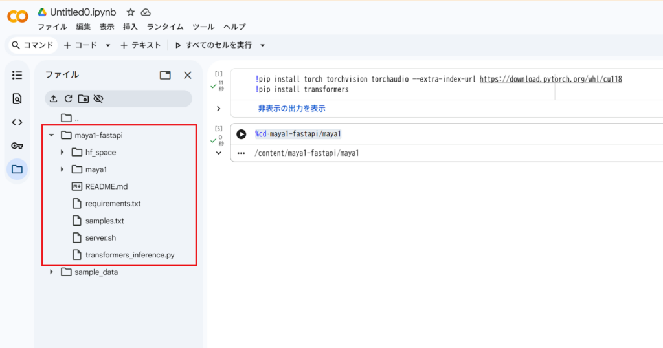Open the ヘルプ menu
Screen dimensions: 663x348
coord(234,27)
